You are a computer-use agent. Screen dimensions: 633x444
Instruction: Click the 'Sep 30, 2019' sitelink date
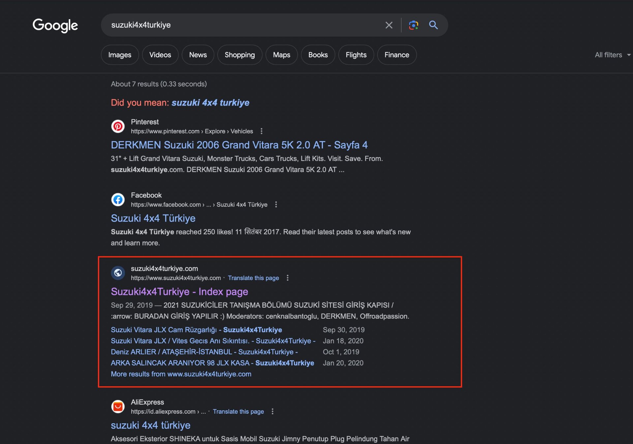click(344, 330)
